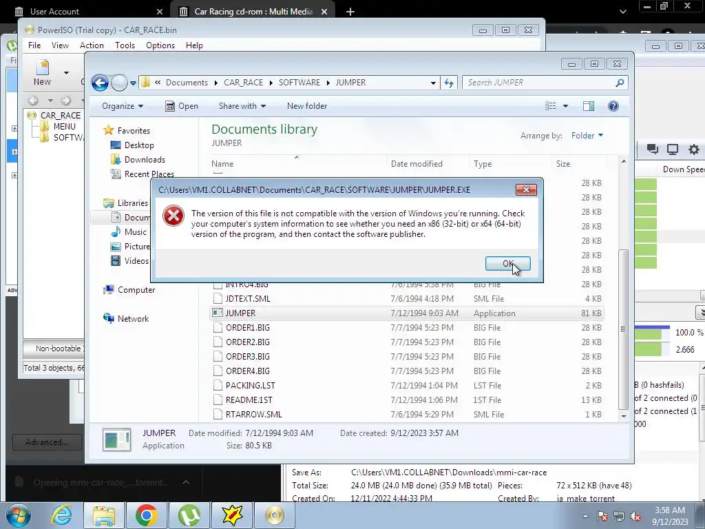Select Recent Places in Favorites
Image resolution: width=705 pixels, height=529 pixels.
[149, 174]
